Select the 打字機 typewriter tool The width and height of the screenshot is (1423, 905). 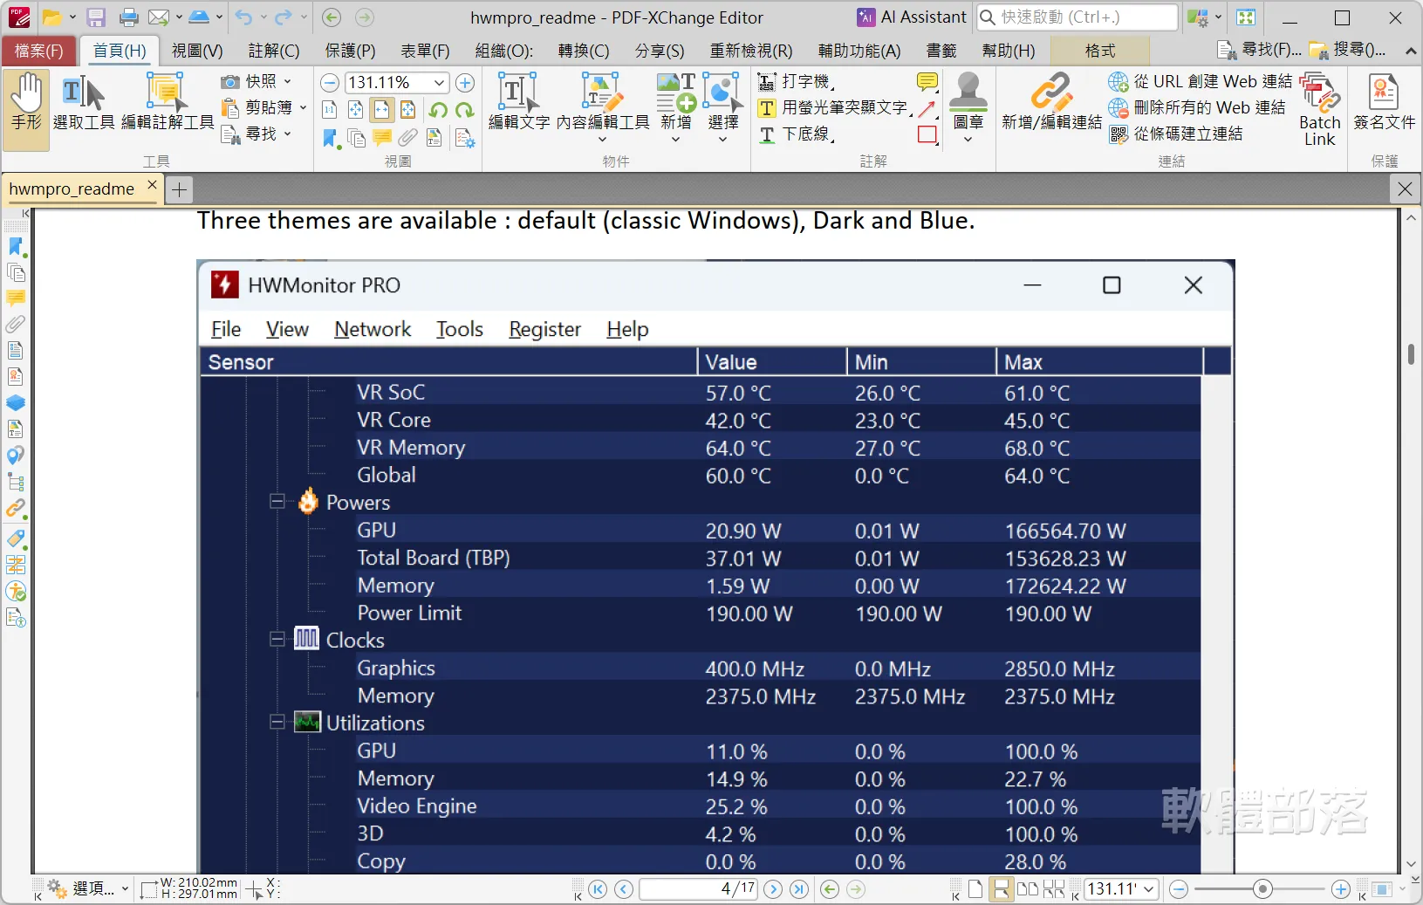(796, 81)
